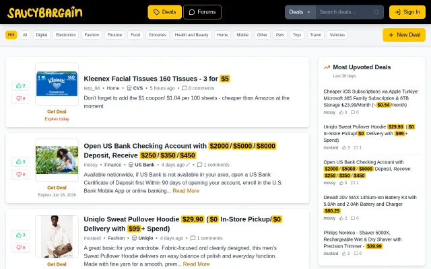Filter by Travel category

coord(316,35)
